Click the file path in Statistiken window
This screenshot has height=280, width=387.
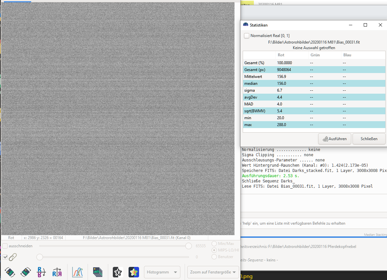[x=314, y=42]
